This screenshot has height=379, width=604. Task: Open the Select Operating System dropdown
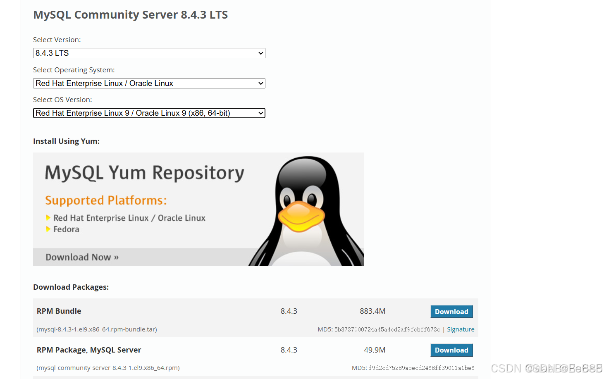149,83
